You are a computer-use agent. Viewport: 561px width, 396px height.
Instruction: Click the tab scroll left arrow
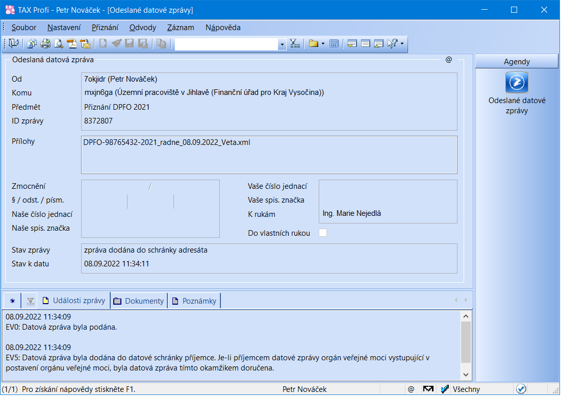point(456,300)
